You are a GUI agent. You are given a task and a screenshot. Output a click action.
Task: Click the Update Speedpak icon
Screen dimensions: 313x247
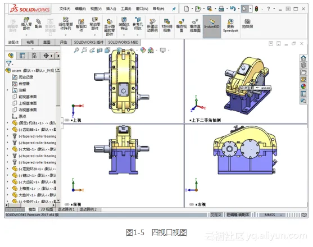[x=230, y=25]
